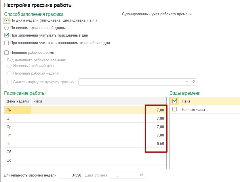Tick the 'Неполное рабочее время' checkbox
Image resolution: width=240 pixels, height=182 pixels.
pyautogui.click(x=7, y=53)
